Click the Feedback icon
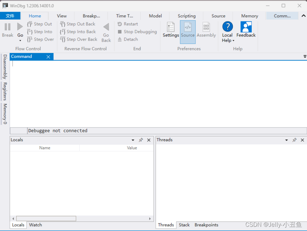Viewport: 307px width, 231px height. pyautogui.click(x=246, y=27)
